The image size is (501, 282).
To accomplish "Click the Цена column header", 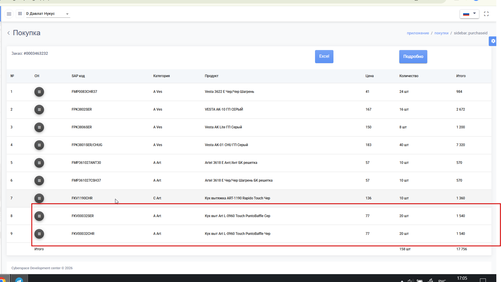I will (370, 76).
